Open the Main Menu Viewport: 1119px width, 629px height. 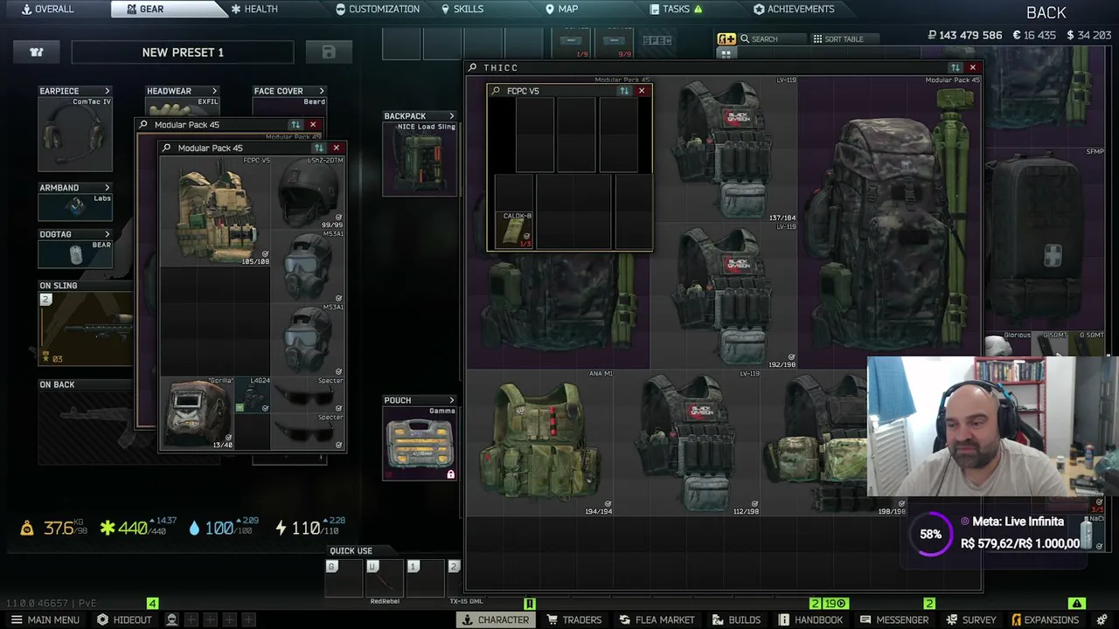click(x=45, y=619)
